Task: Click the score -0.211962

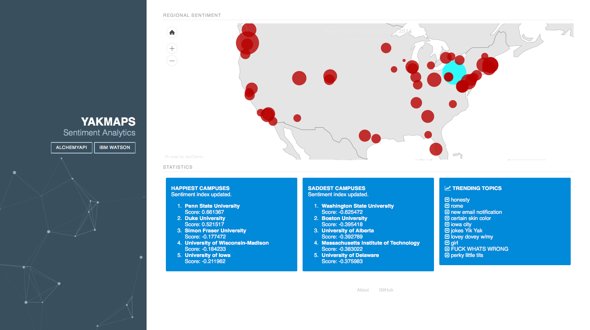Action: coord(214,261)
